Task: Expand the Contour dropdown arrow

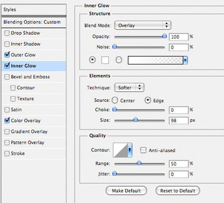Action: tap(130, 150)
